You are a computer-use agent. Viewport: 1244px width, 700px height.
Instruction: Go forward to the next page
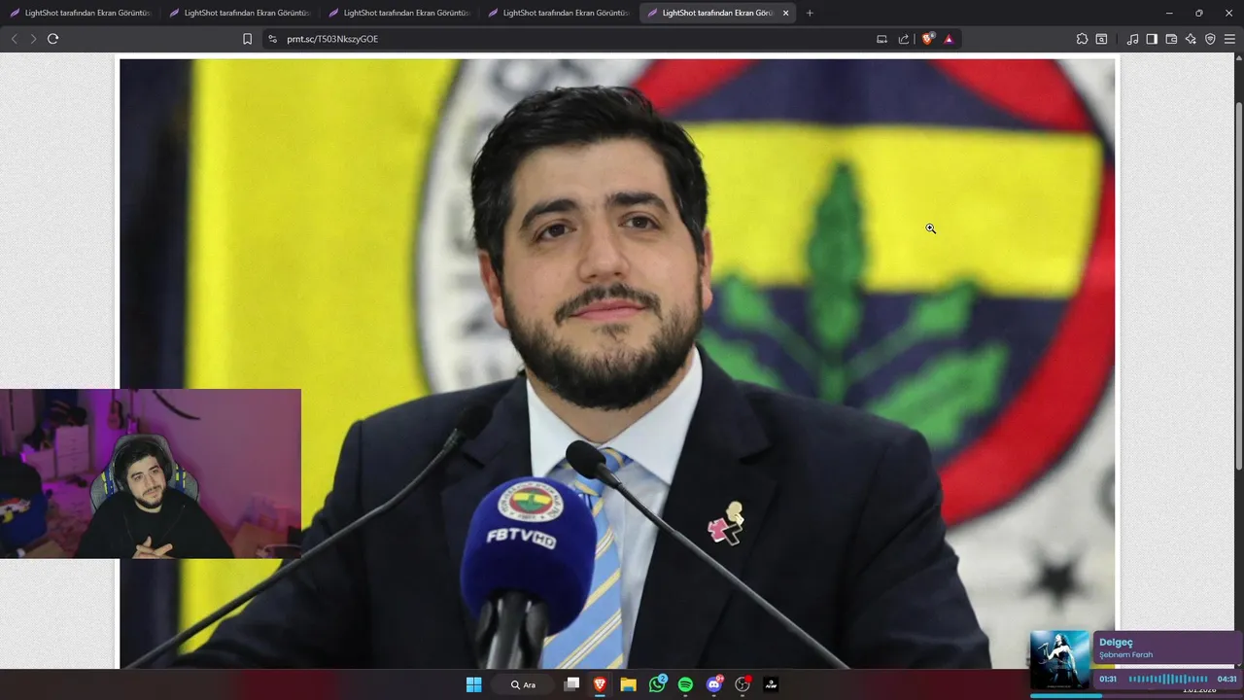tap(33, 39)
